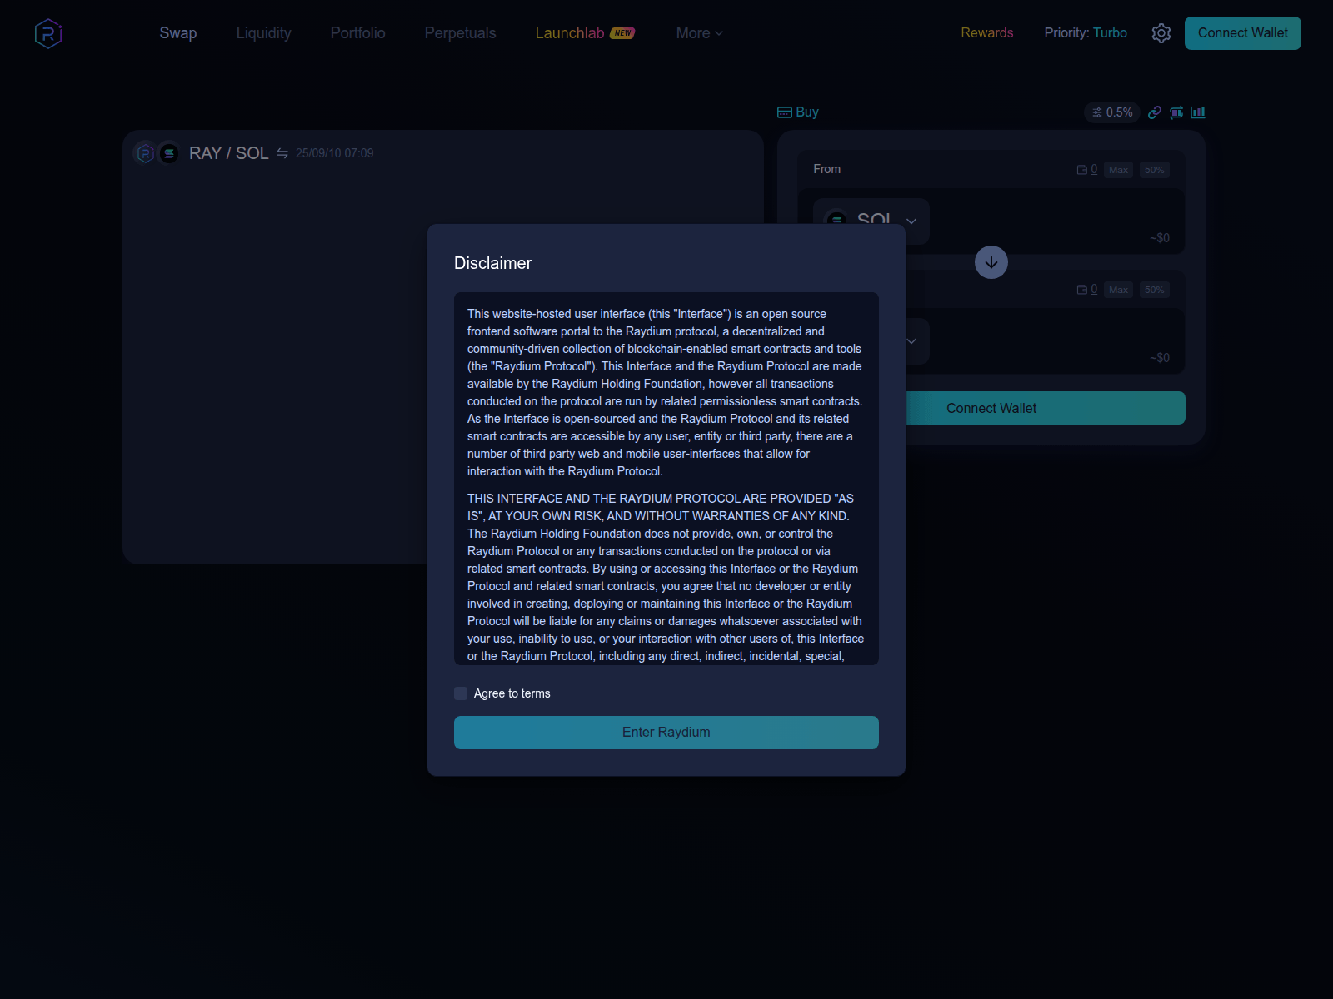Click the swap routing icon in top right
The image size is (1333, 999).
pyautogui.click(x=1176, y=112)
